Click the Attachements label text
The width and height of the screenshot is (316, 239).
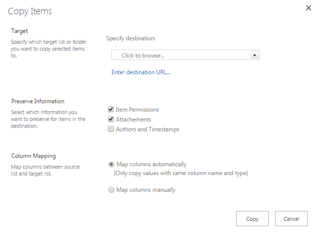(x=133, y=119)
